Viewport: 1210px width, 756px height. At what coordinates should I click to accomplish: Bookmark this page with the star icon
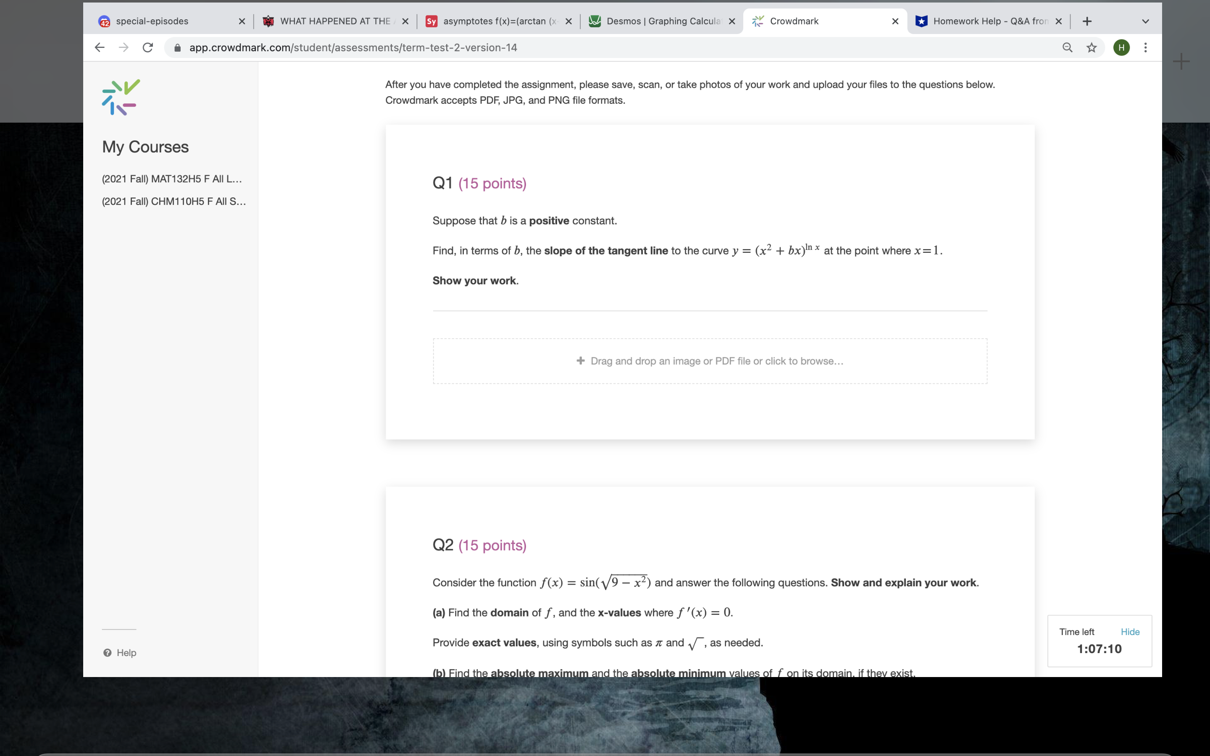(1092, 47)
